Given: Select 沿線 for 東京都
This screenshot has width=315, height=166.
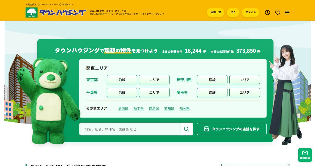Looking at the screenshot, I should pyautogui.click(x=122, y=80).
